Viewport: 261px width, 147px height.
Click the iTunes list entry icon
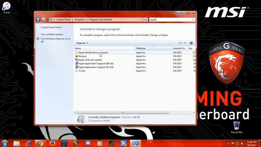(77, 71)
